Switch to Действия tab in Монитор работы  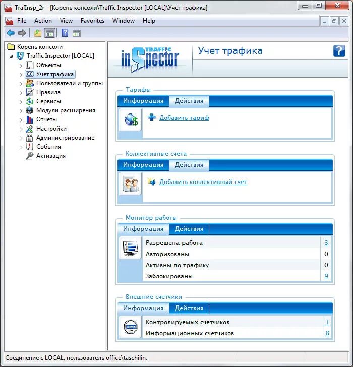coord(189,229)
